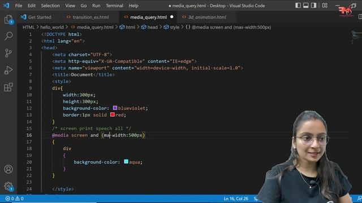Click the aqua color swatch
This screenshot has height=203, width=362.
[x=126, y=162]
